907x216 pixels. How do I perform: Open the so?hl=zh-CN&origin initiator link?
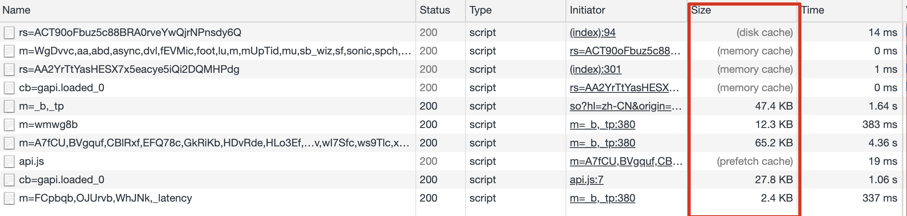(x=626, y=106)
